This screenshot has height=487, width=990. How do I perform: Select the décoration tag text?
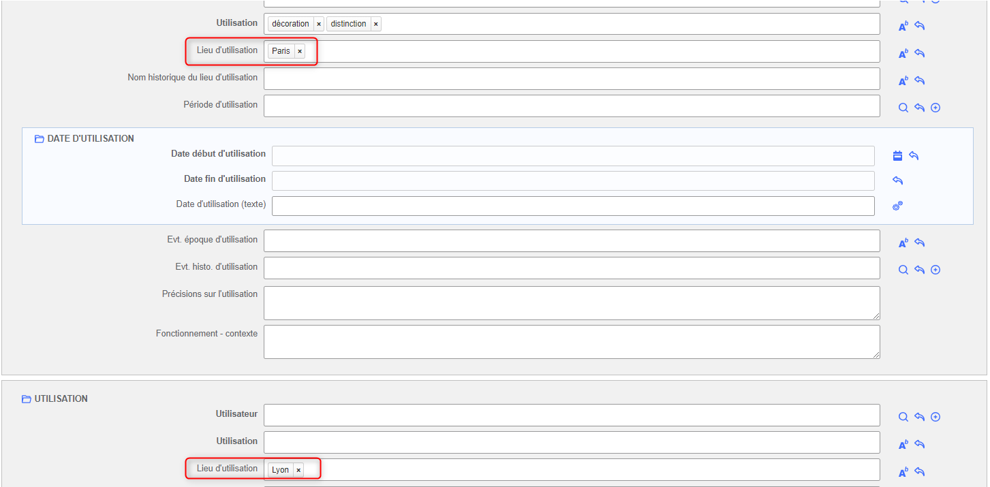291,24
